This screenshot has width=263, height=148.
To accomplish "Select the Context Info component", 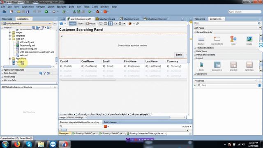I will [x=217, y=41].
